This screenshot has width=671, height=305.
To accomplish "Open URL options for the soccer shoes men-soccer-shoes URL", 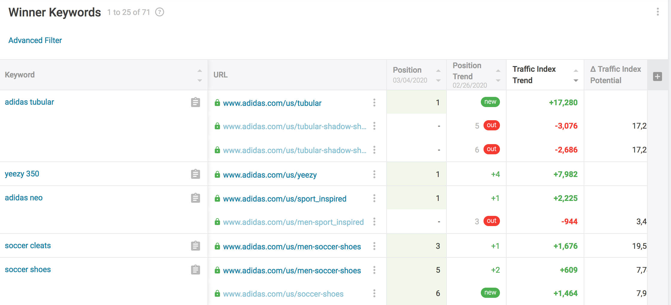I will pyautogui.click(x=374, y=270).
